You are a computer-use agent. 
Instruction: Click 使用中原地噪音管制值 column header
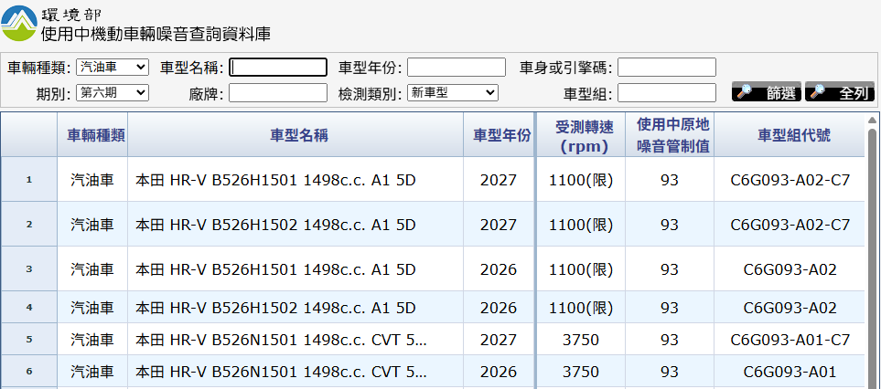670,135
